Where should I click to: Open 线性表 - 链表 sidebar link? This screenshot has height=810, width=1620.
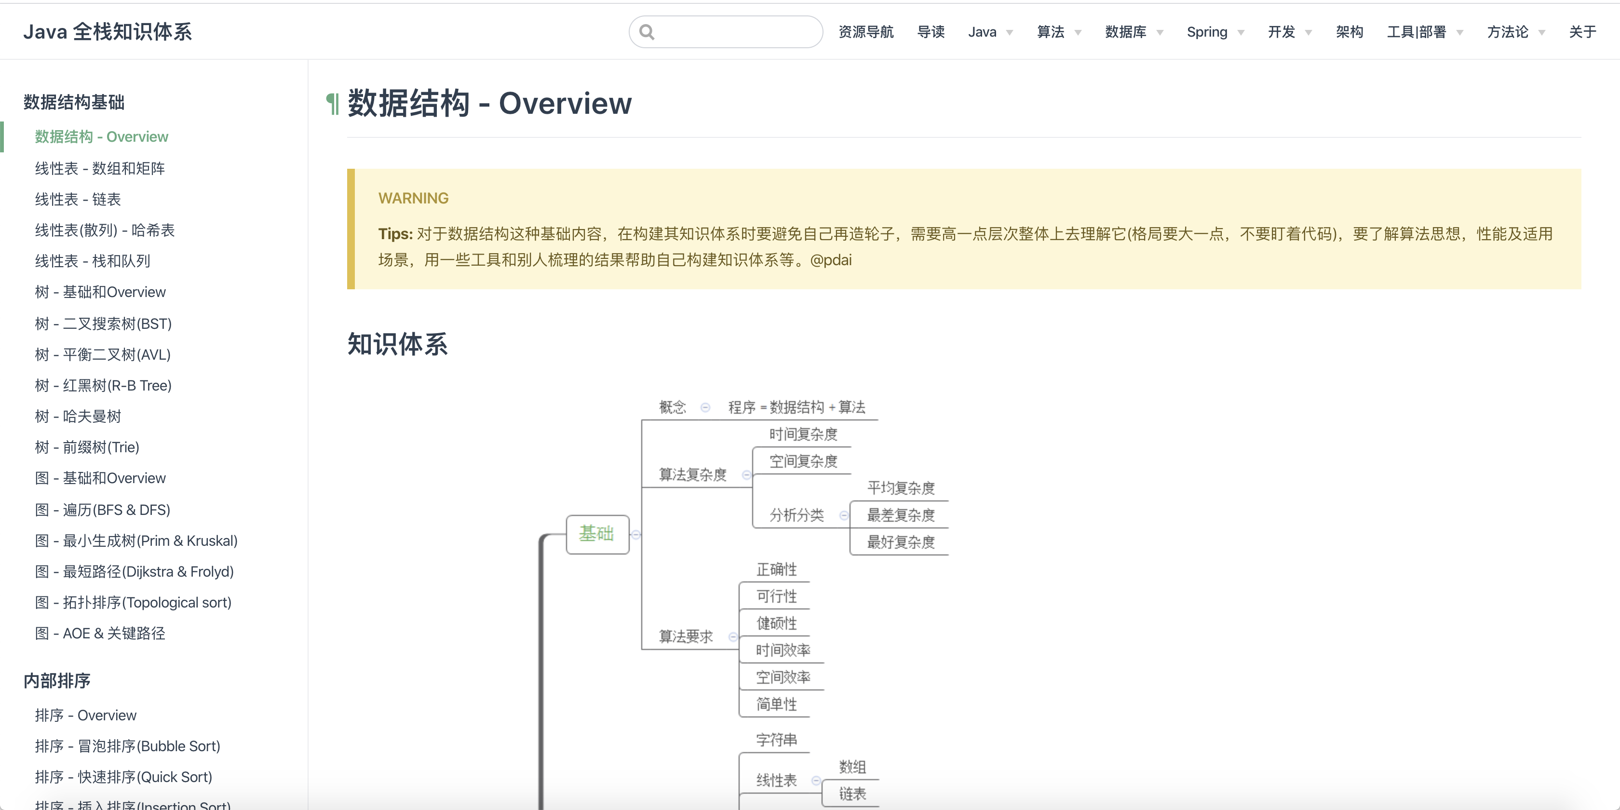[78, 199]
